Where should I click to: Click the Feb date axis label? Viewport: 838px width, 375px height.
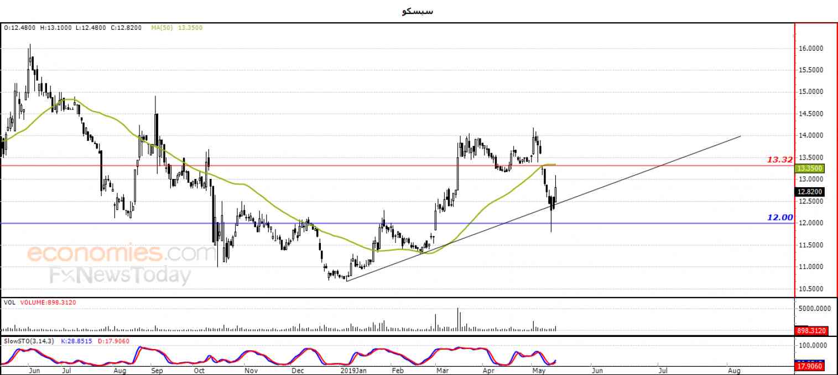coord(397,370)
